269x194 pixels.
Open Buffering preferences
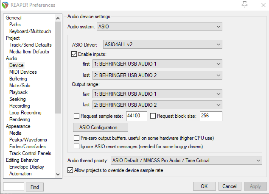point(18,79)
